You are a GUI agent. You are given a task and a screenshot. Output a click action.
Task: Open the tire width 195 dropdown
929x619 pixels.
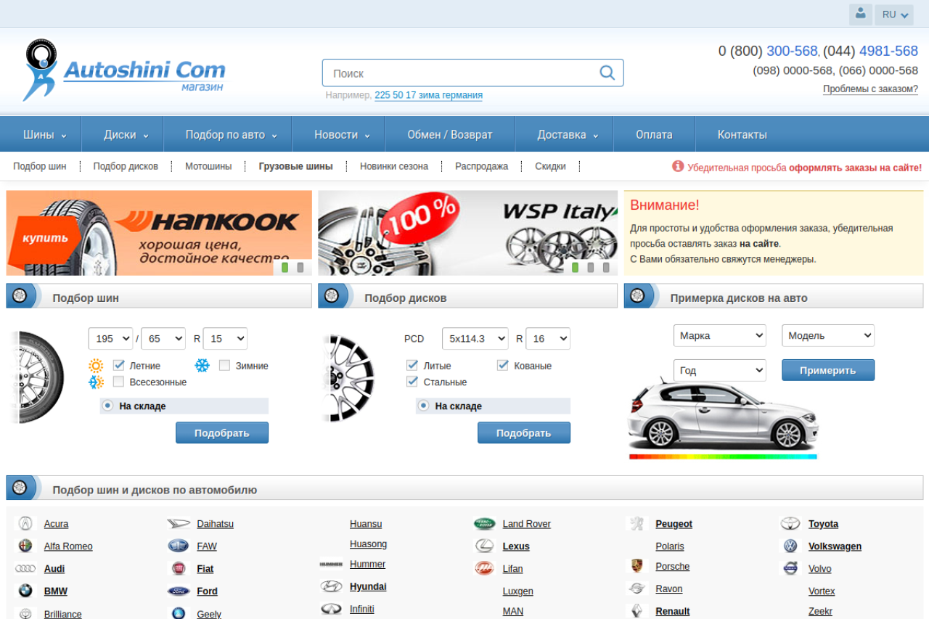[110, 339]
